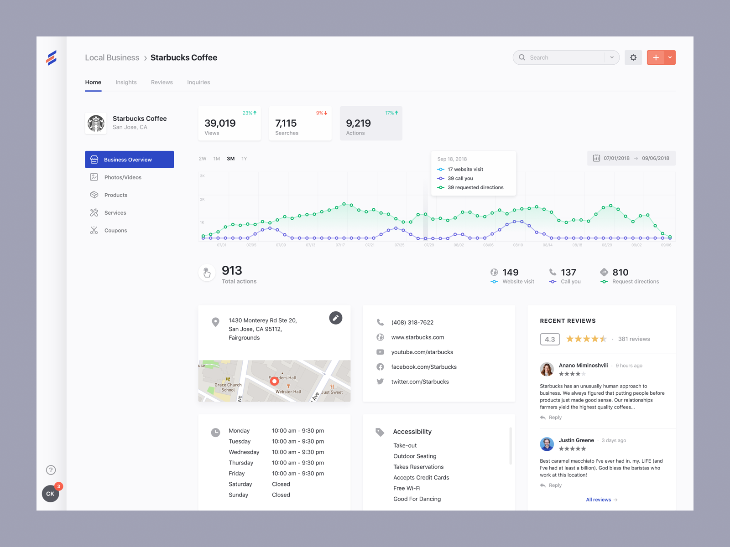Open twitter.com/Starbucks link

click(420, 382)
